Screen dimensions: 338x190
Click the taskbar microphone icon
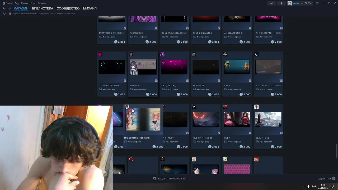click(x=308, y=186)
